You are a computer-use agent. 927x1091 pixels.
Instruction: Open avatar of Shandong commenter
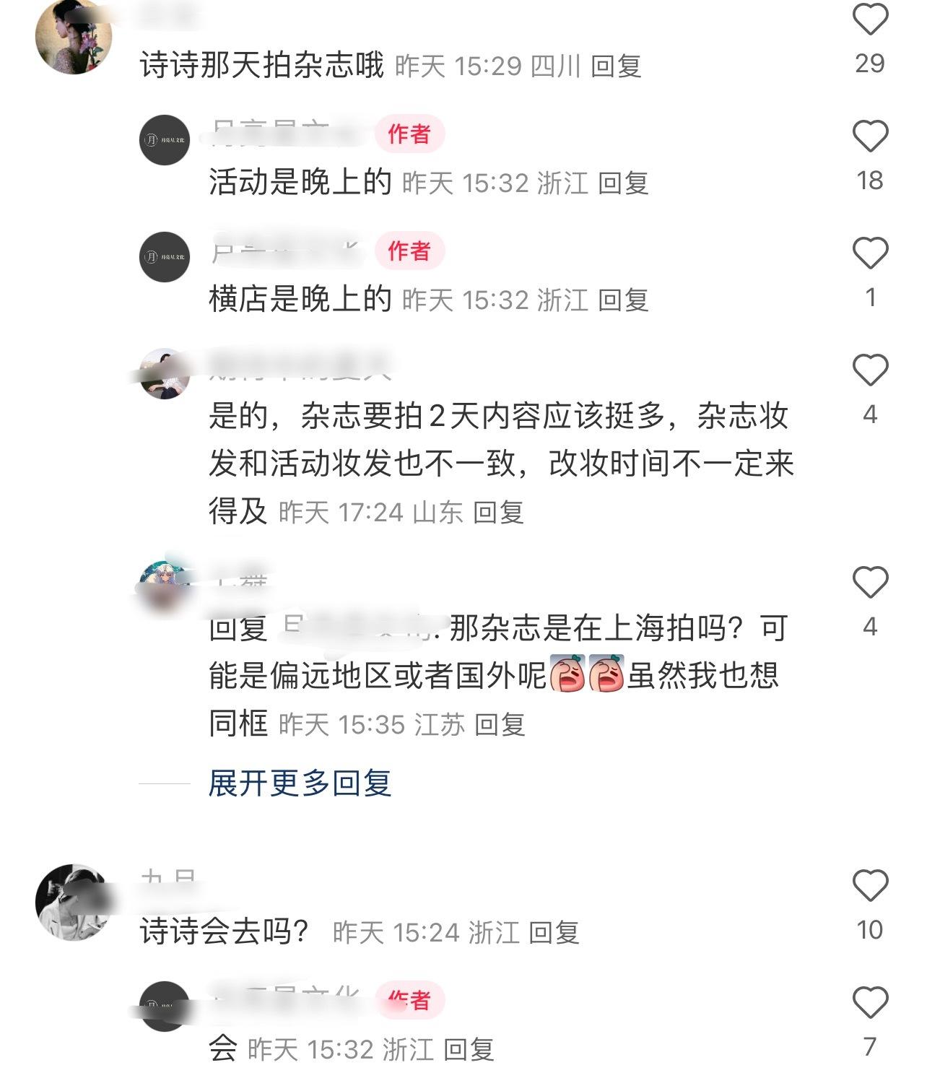(x=165, y=374)
